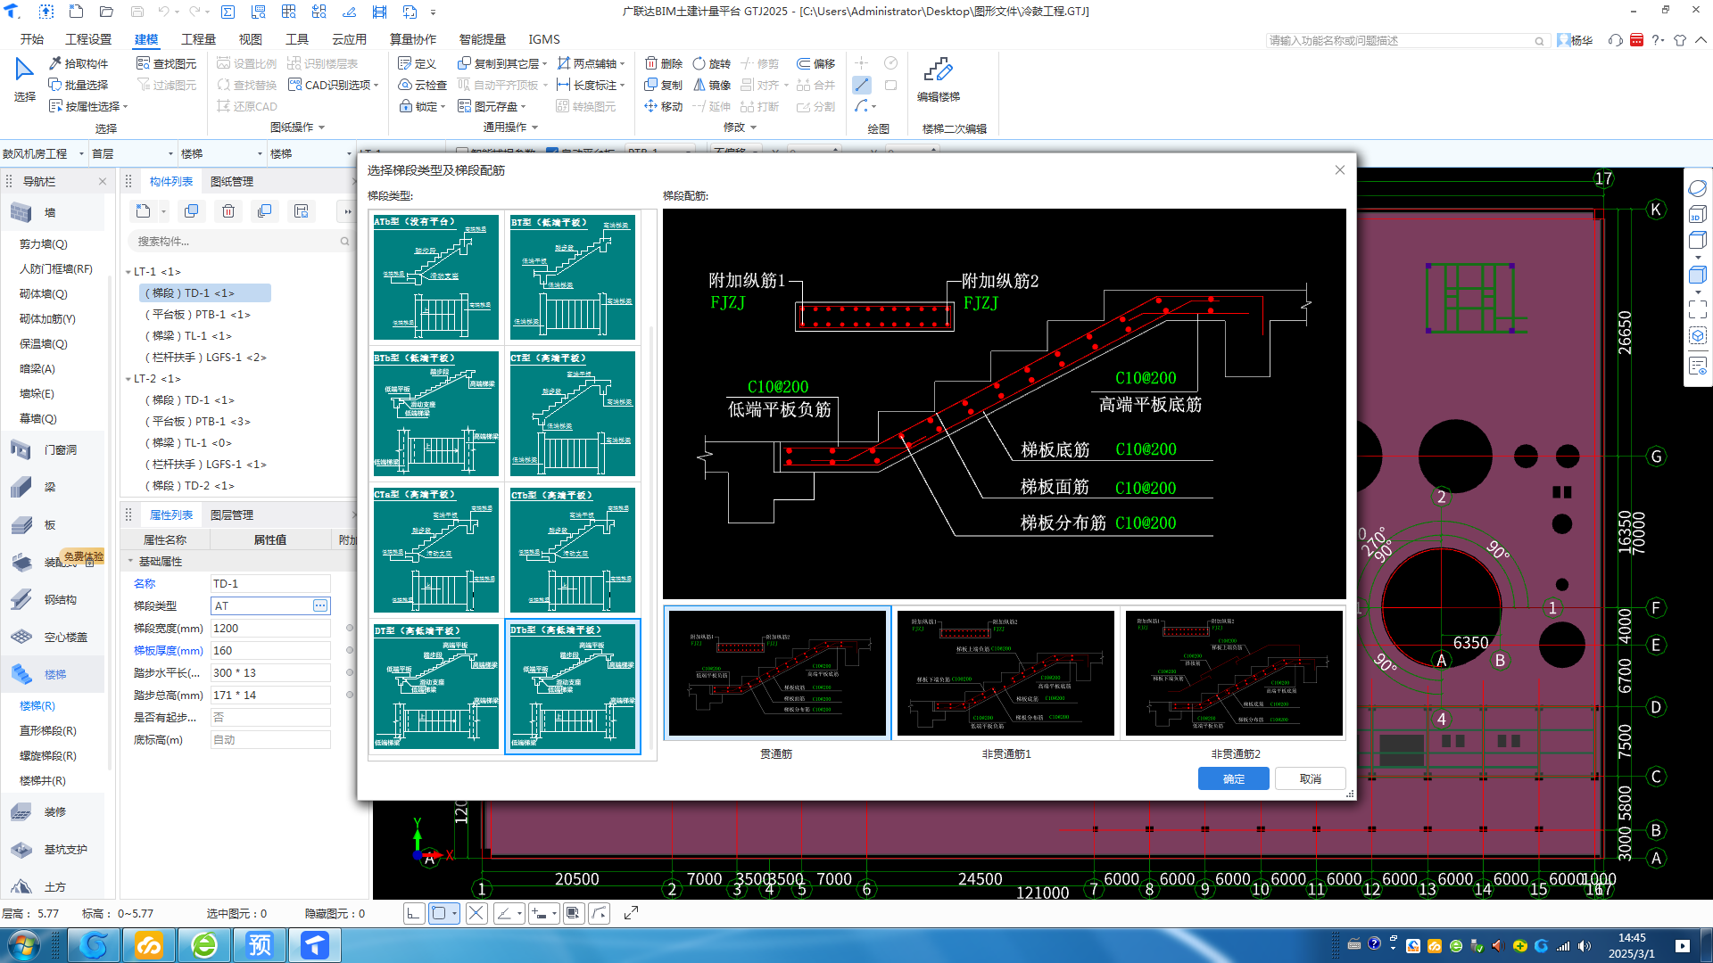This screenshot has height=963, width=1713.
Task: Open 编辑楼梯 edit stair tool
Action: (x=938, y=79)
